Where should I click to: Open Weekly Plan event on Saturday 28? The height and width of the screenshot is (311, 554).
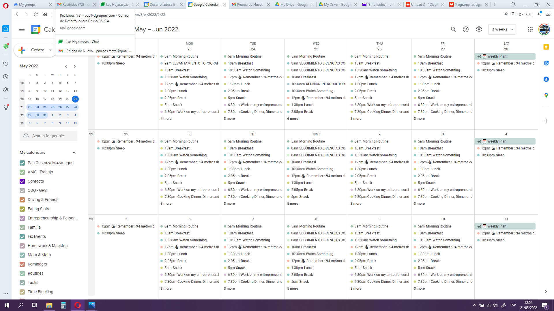click(505, 56)
